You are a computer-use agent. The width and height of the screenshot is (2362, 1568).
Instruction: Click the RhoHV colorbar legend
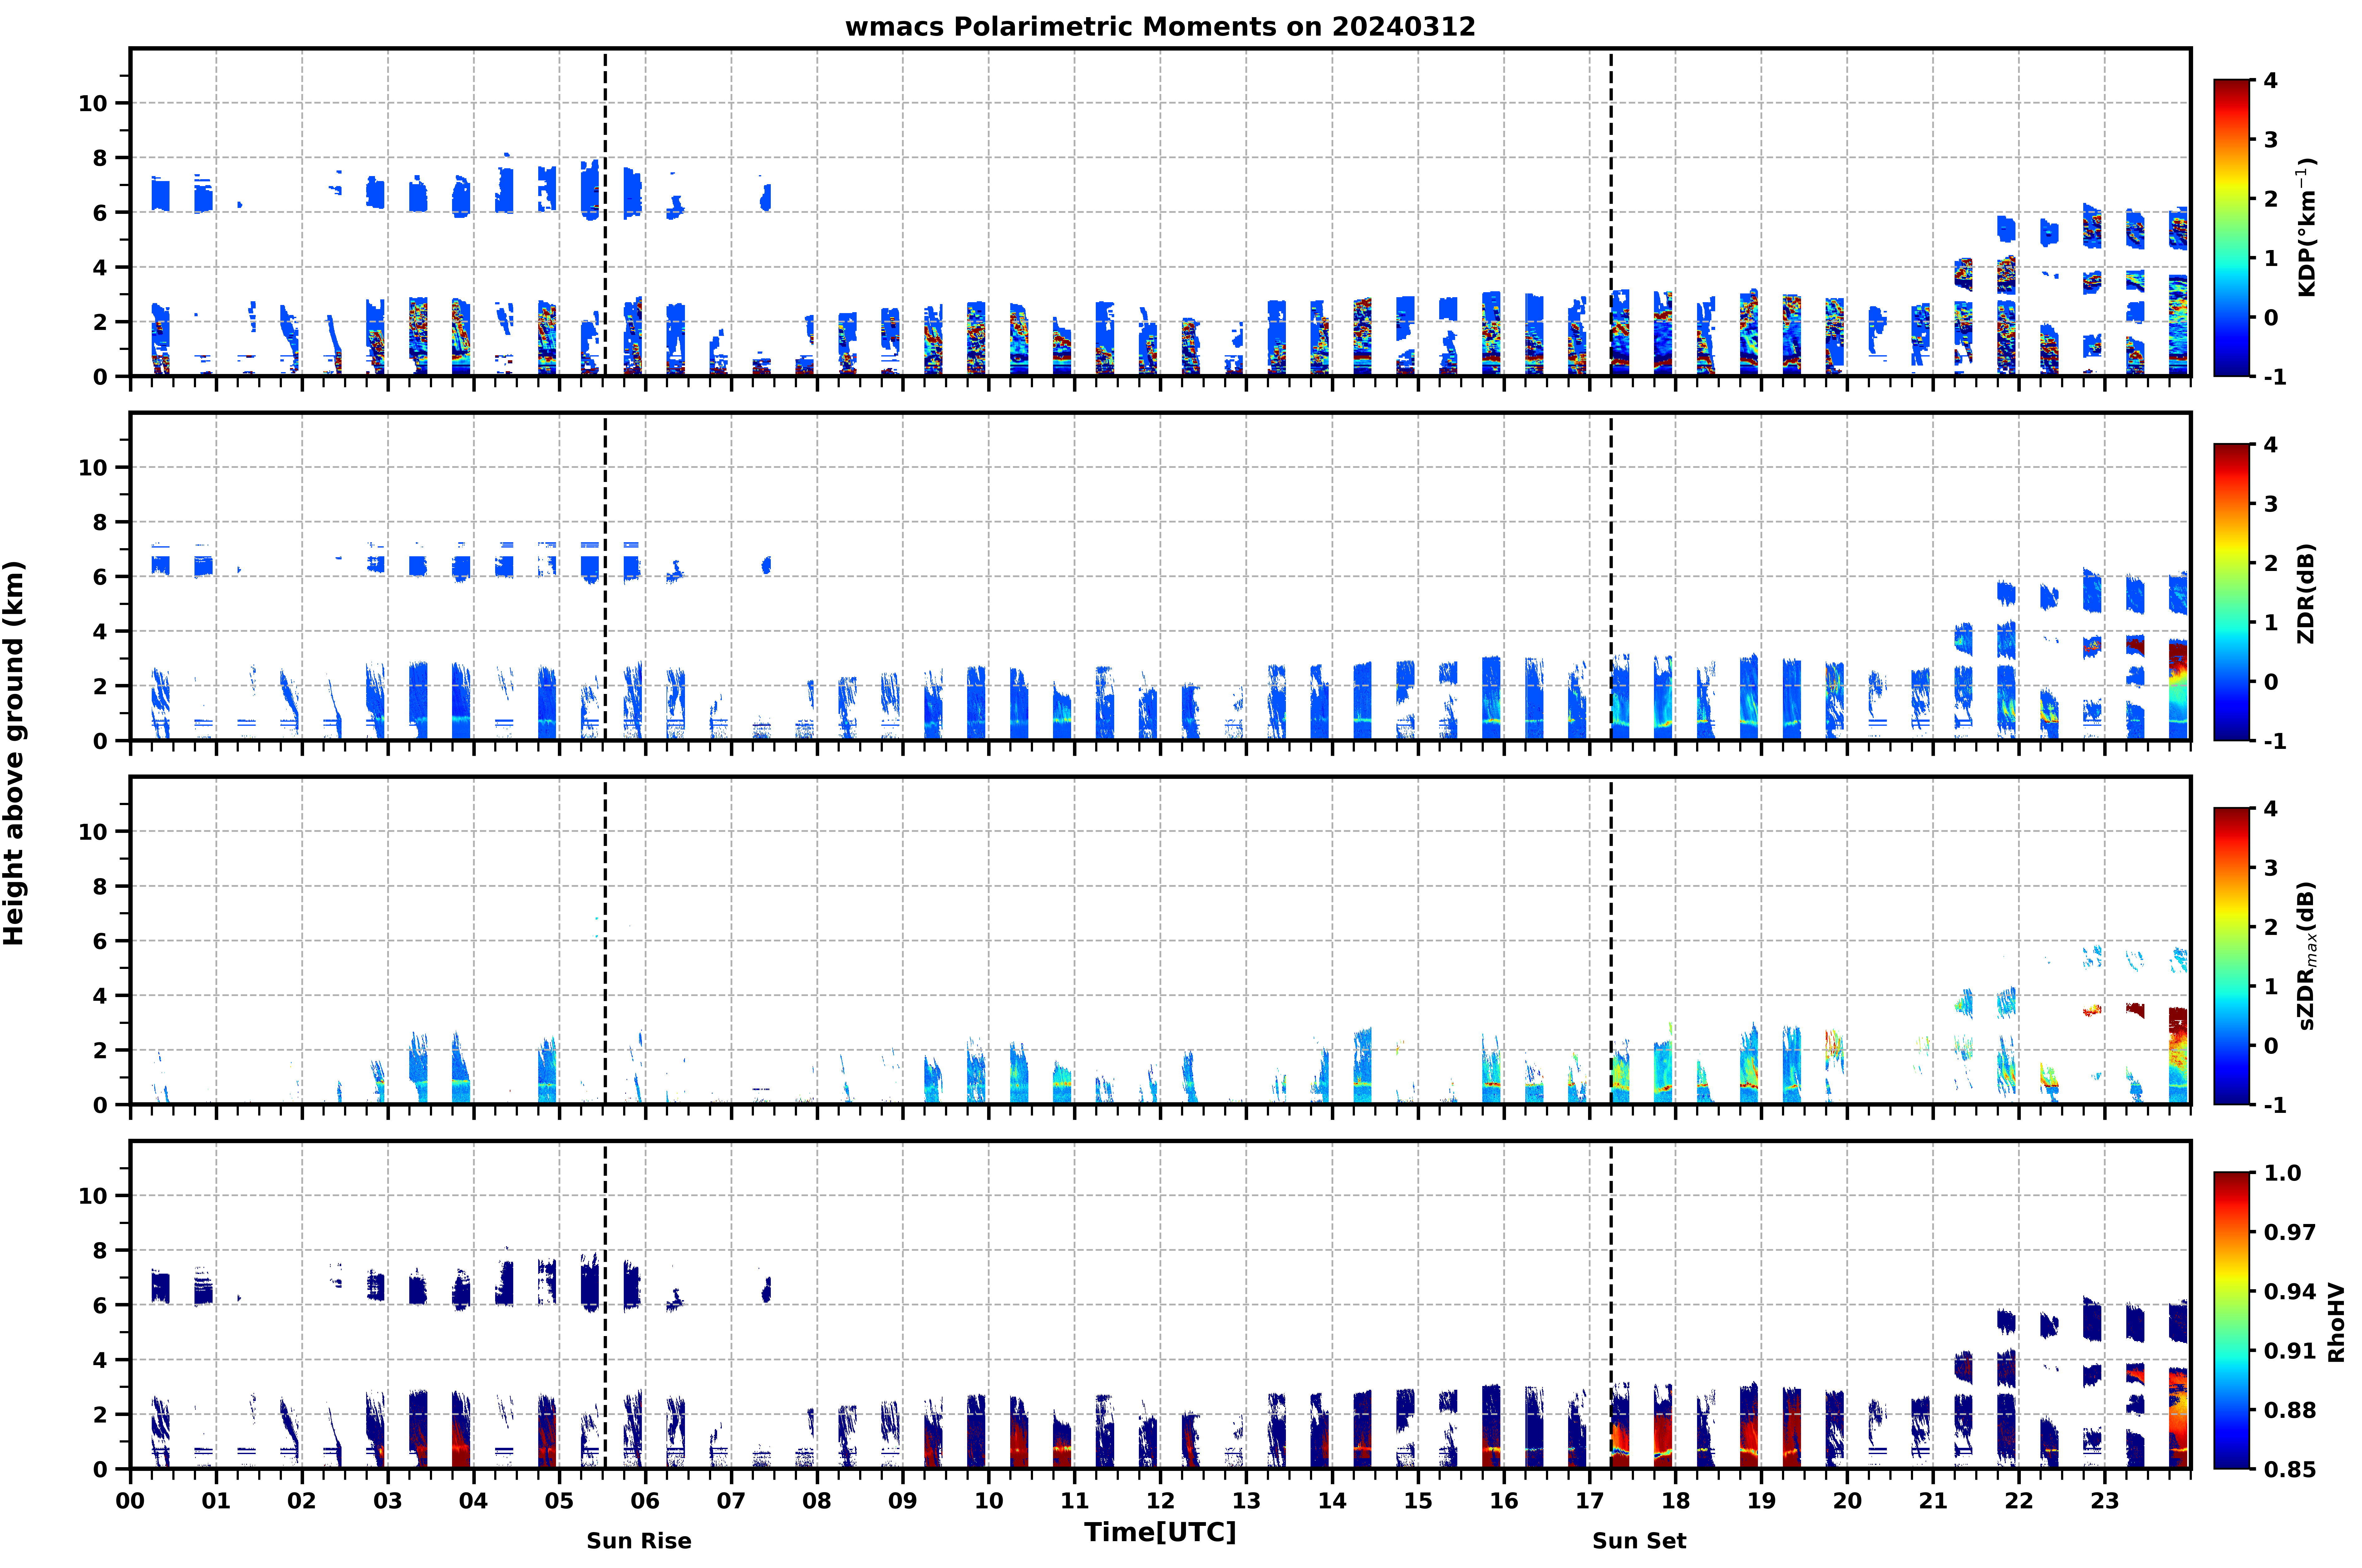click(2231, 1320)
